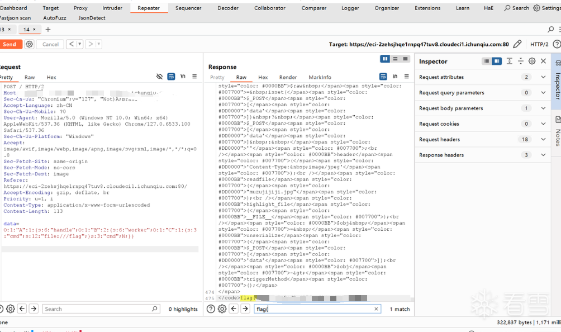Select the Render tab in Response
This screenshot has height=332, width=561.
288,77
